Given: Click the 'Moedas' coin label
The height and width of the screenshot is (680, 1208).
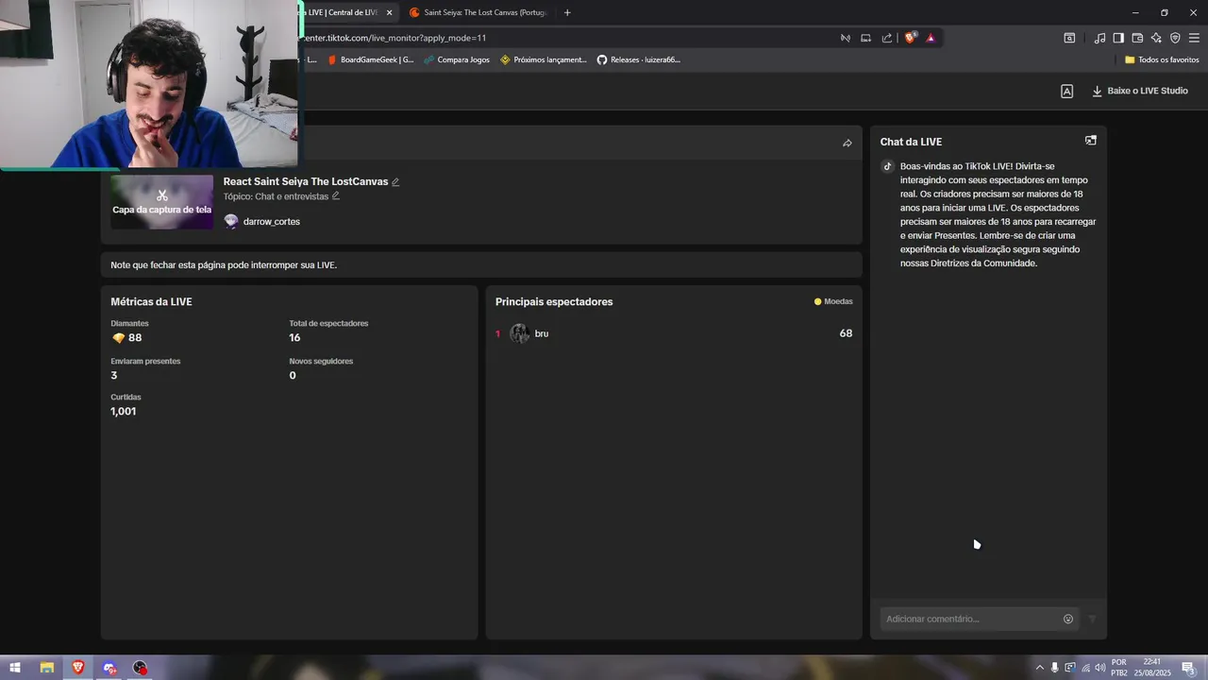Looking at the screenshot, I should pos(833,302).
